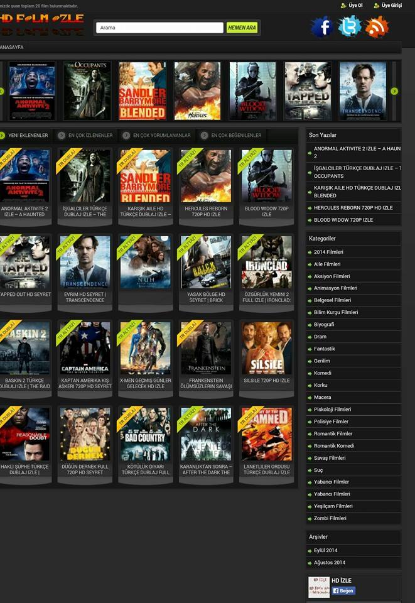Open the Korku category
The height and width of the screenshot is (603, 415).
coord(320,385)
